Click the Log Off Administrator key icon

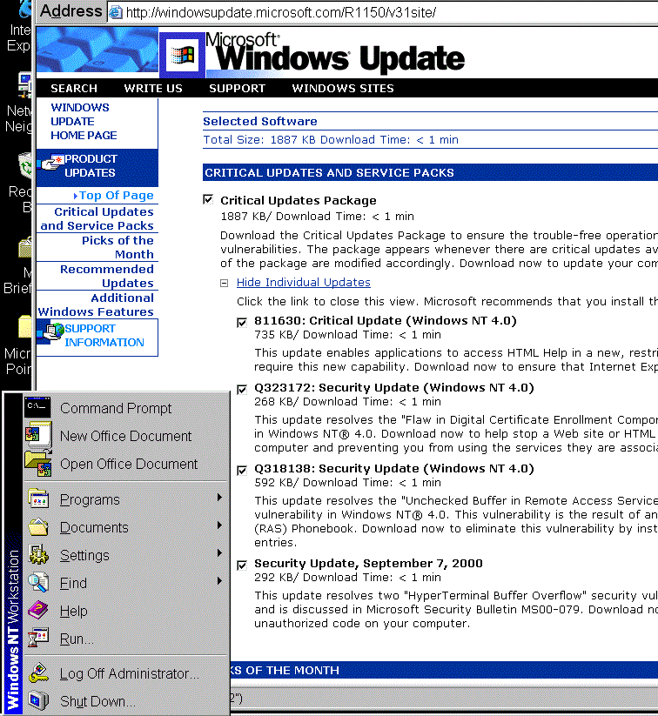[37, 673]
